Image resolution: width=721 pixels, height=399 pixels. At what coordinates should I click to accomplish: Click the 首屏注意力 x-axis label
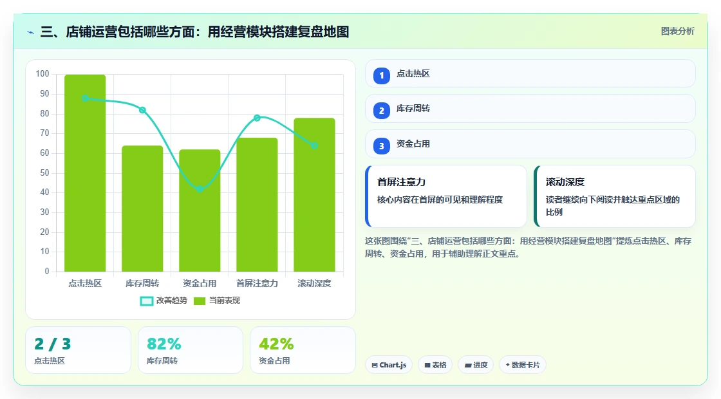pos(257,283)
